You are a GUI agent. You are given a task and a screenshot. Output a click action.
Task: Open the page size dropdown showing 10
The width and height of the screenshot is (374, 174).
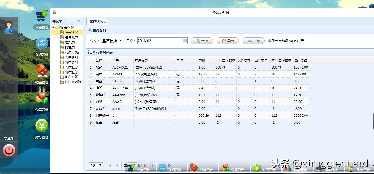pyautogui.click(x=96, y=165)
